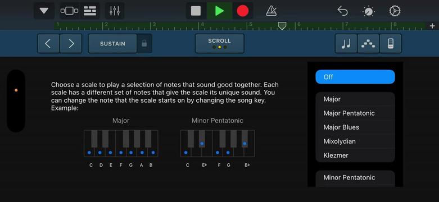Choose the Klezmer scale
The width and height of the screenshot is (439, 202).
(355, 155)
